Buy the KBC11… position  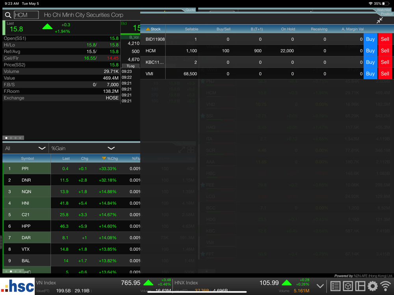[x=370, y=62]
